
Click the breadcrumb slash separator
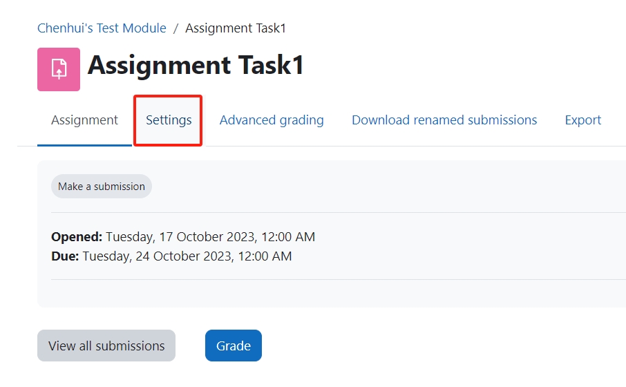tap(176, 28)
